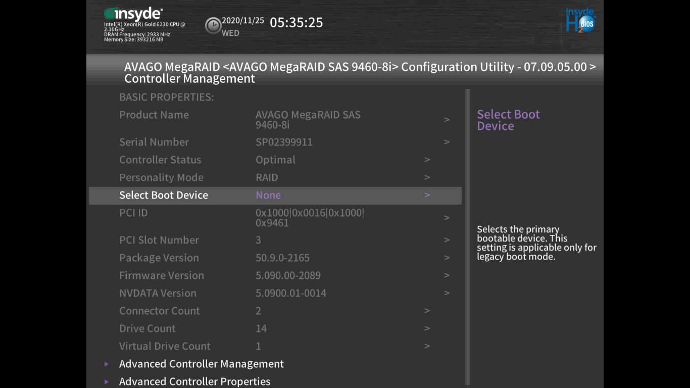Screen dimensions: 690x388
Task: Click the chevron beside Controller Status Optimal
Action: point(427,160)
